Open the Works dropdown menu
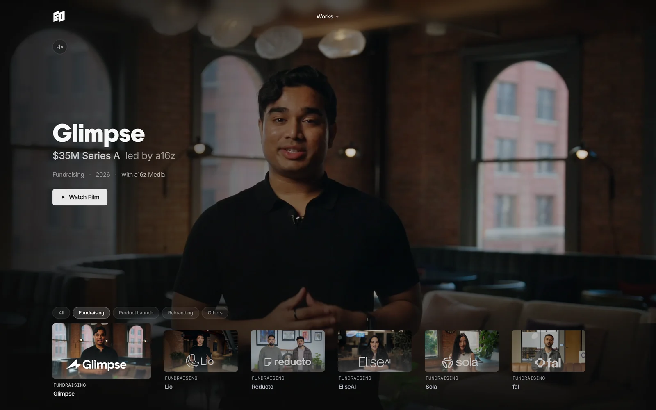 (x=328, y=16)
